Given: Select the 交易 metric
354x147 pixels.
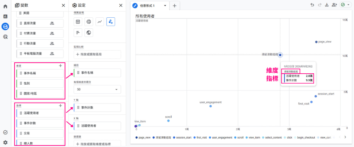Looking at the screenshot, I should coord(40,133).
